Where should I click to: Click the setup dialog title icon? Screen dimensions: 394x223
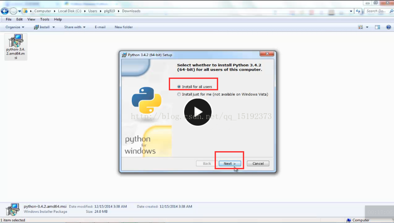124,55
